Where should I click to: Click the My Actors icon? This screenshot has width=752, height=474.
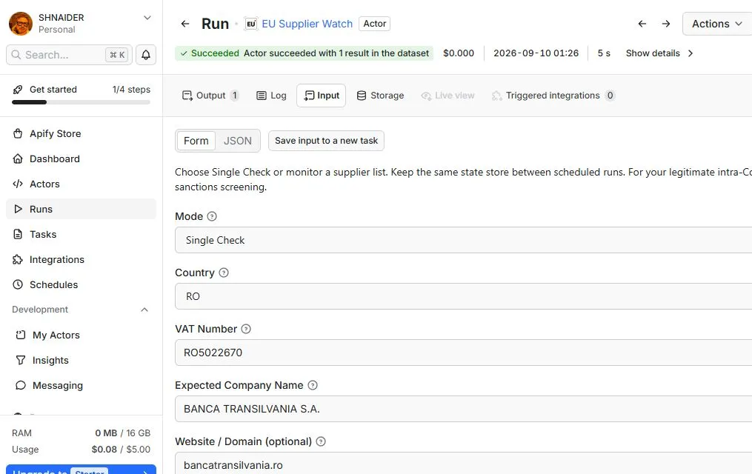click(x=21, y=335)
